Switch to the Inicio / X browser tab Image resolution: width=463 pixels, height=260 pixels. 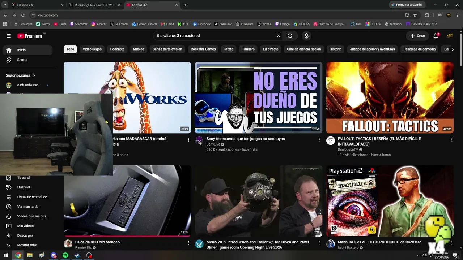pos(37,5)
